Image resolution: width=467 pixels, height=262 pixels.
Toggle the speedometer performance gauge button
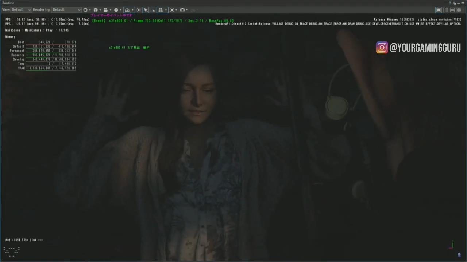[127, 10]
